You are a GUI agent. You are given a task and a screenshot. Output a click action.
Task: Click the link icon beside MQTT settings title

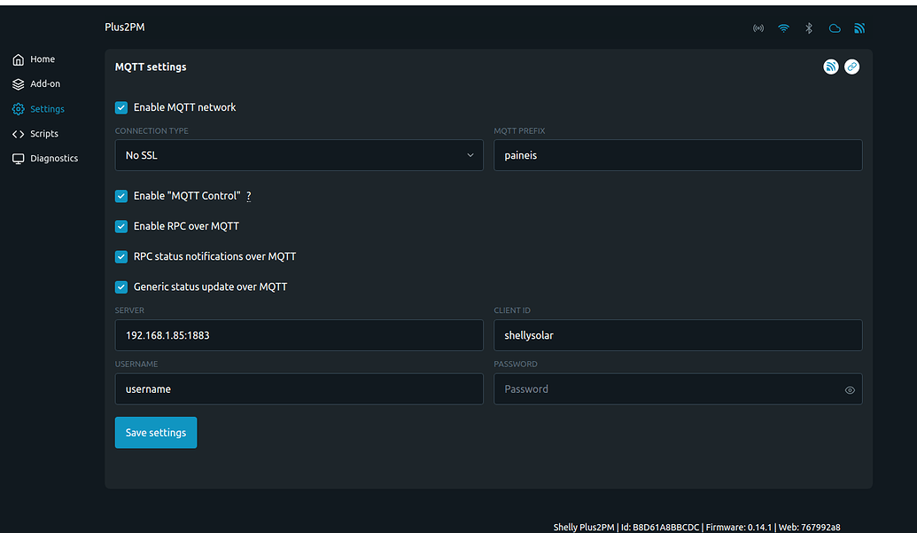point(851,66)
